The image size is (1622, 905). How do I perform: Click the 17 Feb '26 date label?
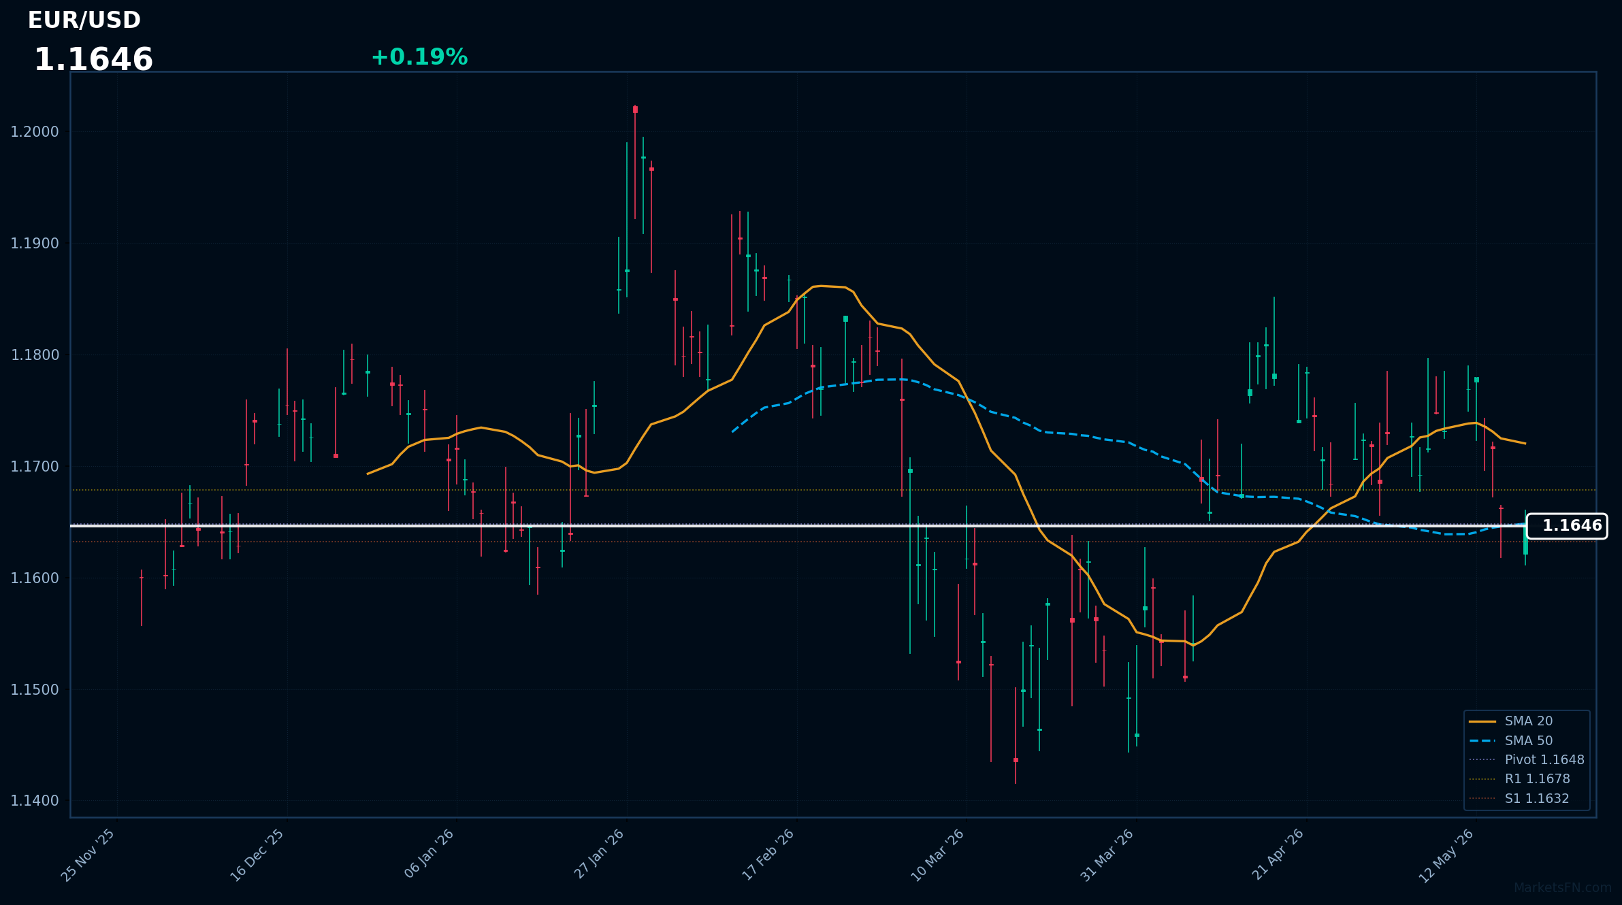(x=768, y=855)
